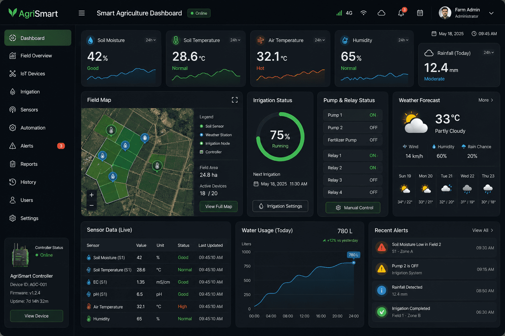The image size is (505, 336).
Task: Open Rainfall 24h range dropdown
Action: click(x=489, y=52)
